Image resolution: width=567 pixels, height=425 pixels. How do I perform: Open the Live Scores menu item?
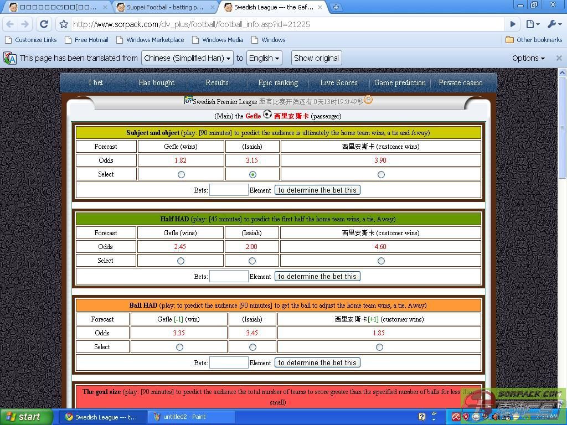(x=338, y=82)
